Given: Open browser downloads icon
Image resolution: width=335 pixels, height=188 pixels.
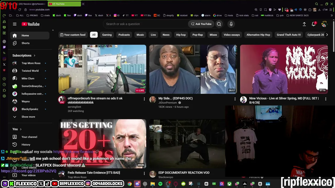Looking at the screenshot, I should point(319,10).
